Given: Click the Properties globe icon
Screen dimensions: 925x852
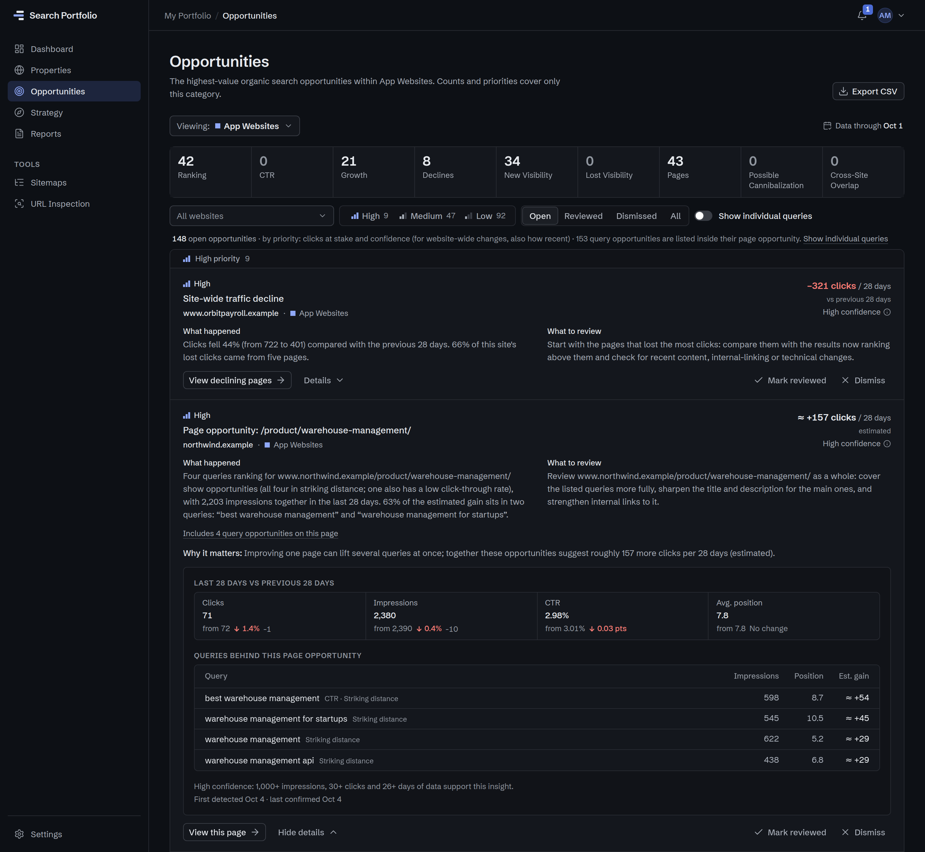Looking at the screenshot, I should click(x=19, y=70).
